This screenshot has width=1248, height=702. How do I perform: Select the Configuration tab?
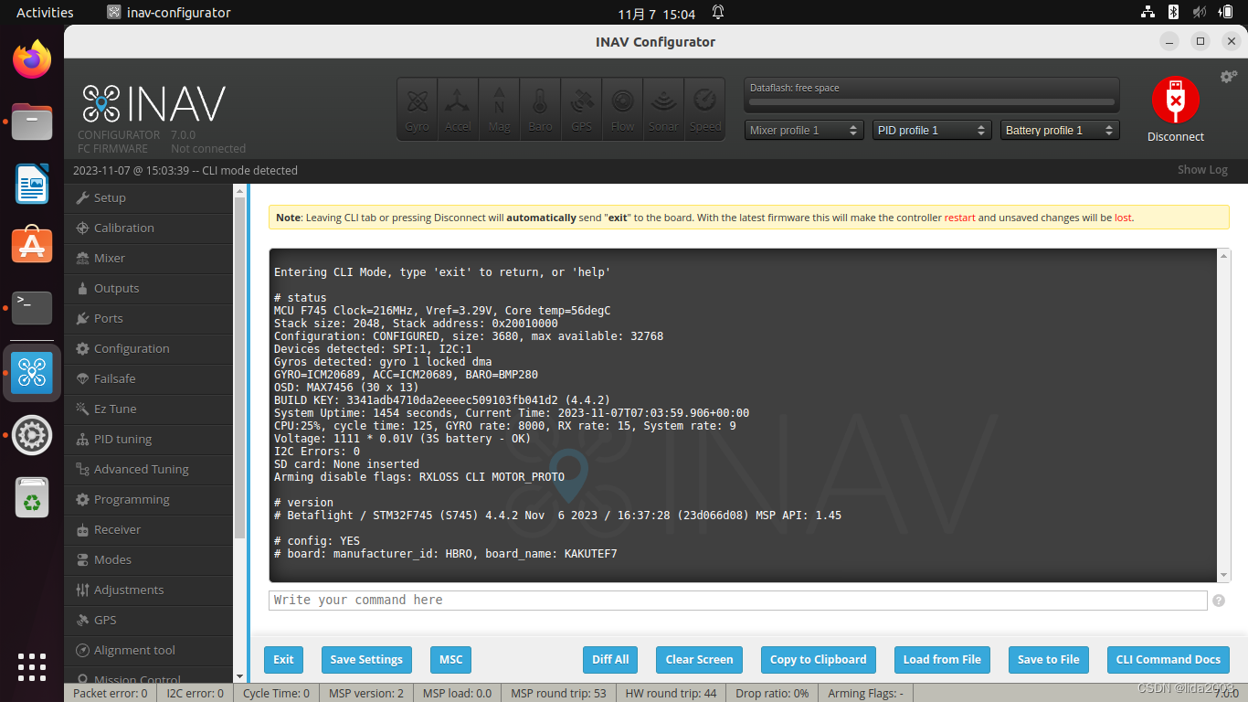pyautogui.click(x=149, y=349)
